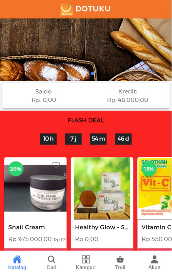
Task: Select the blue banner carousel dot
Action: click(x=92, y=74)
